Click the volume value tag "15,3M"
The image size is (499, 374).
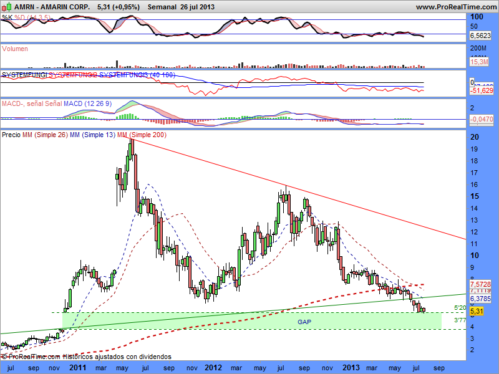479,62
